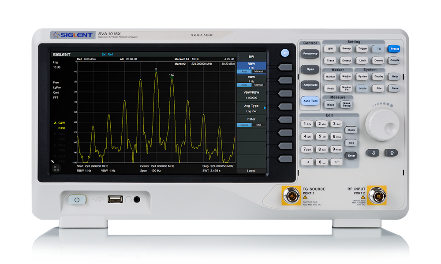The width and height of the screenshot is (441, 264).
Task: Push the Trigger key
Action: tap(363, 49)
